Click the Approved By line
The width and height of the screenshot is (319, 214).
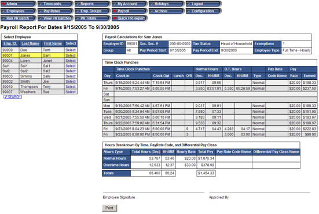(259, 193)
